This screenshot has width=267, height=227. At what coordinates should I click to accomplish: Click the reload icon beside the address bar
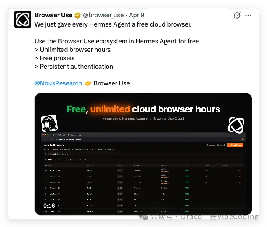pos(52,139)
